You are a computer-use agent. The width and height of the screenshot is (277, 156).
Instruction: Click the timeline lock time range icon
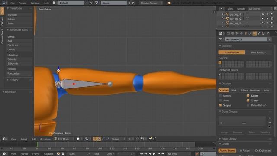(63, 154)
